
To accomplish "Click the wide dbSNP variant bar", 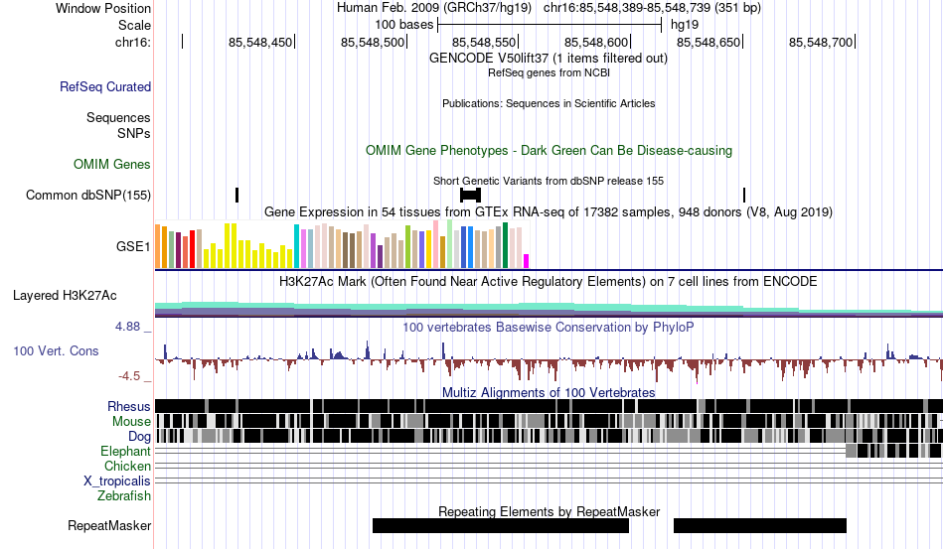I will [x=470, y=195].
